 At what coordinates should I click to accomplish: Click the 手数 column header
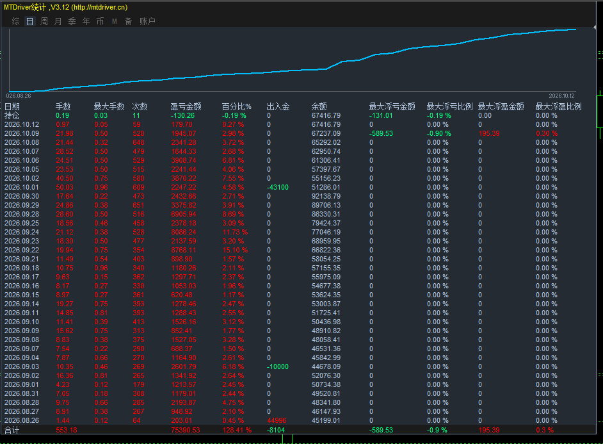(63, 106)
